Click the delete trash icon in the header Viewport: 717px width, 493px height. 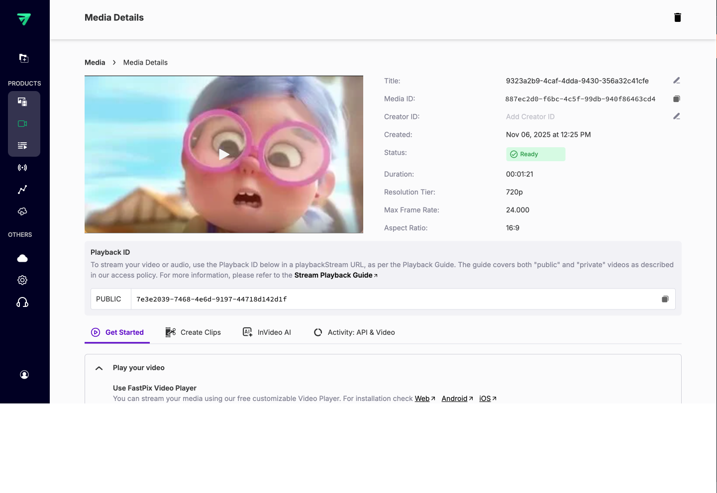(x=677, y=17)
